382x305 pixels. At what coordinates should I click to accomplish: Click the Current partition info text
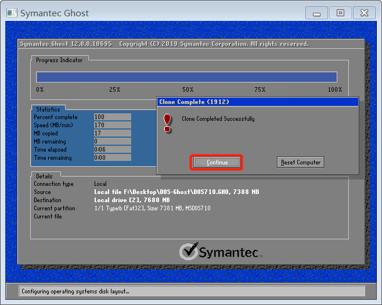pos(152,208)
